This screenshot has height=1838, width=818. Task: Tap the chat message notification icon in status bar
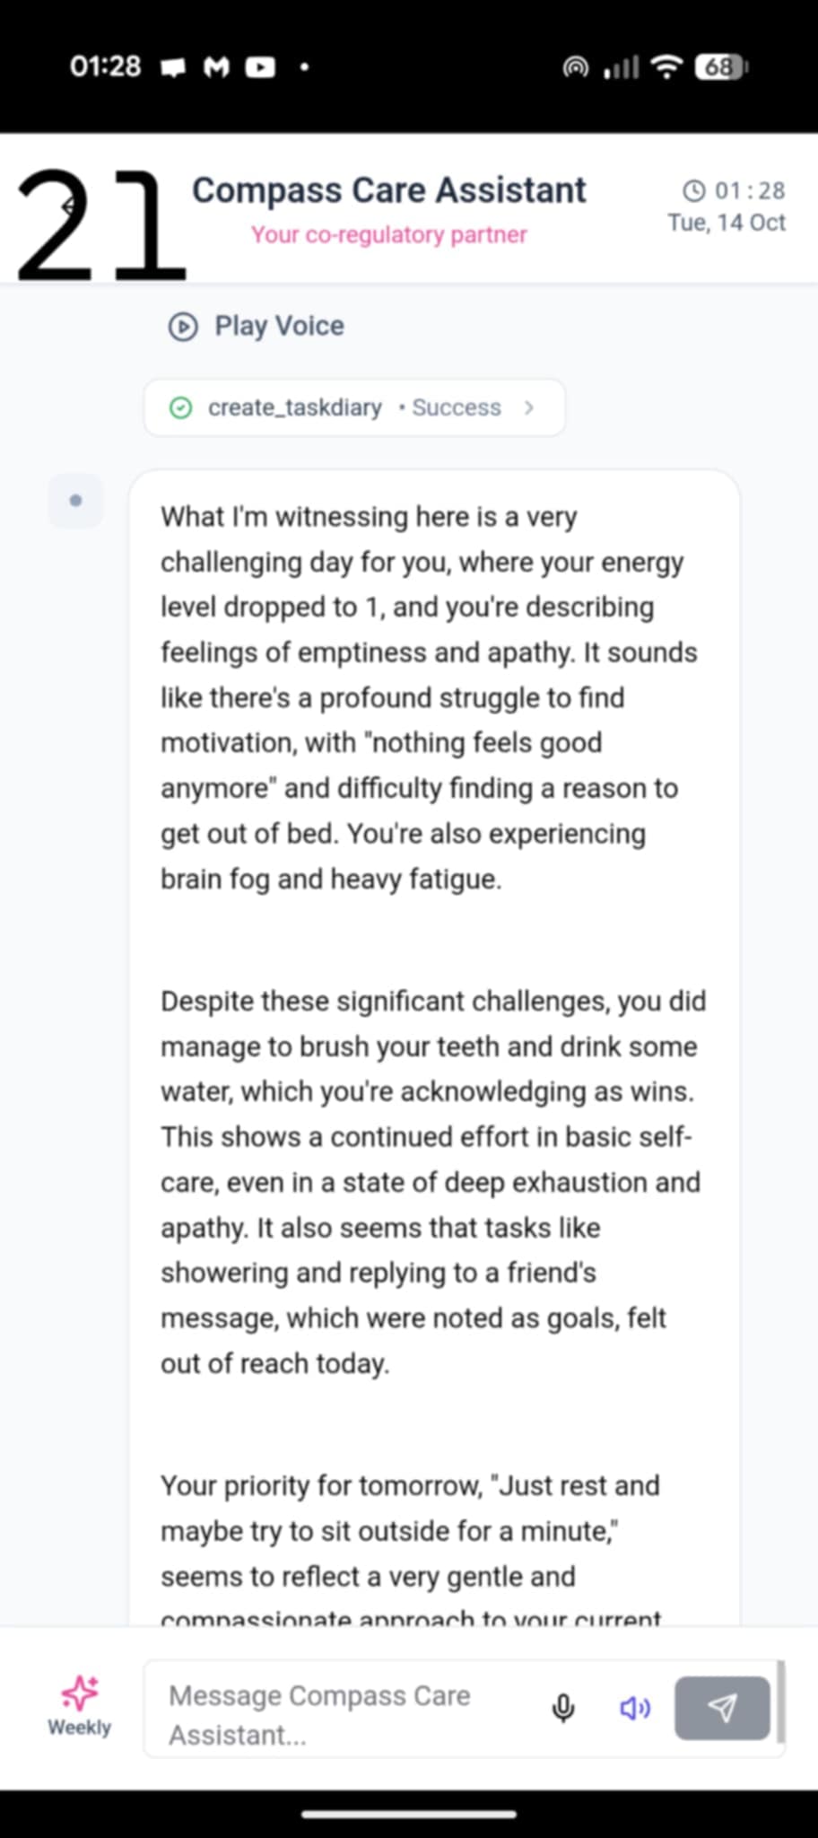coord(173,67)
